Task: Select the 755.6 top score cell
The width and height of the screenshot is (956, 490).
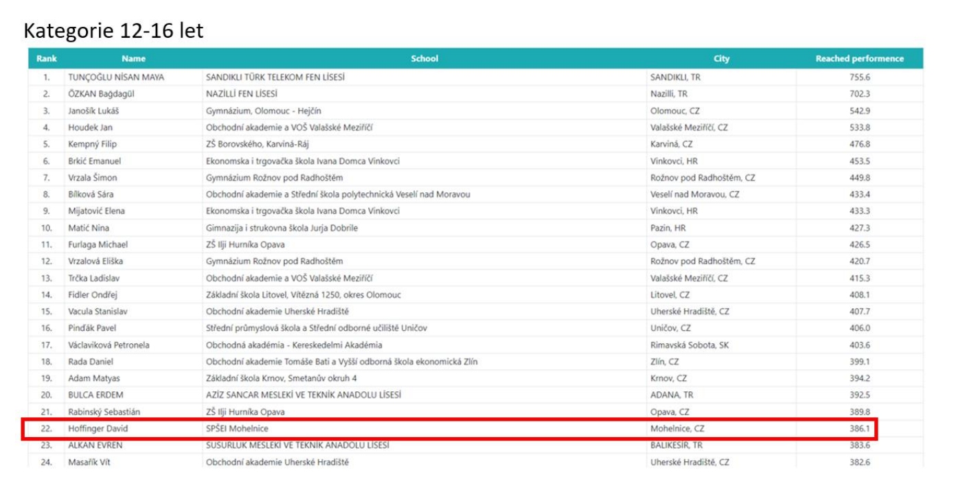Action: tap(859, 78)
